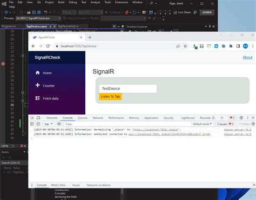256x200 pixels.
Task: Open the DevTools Sources tab
Action: point(83,118)
